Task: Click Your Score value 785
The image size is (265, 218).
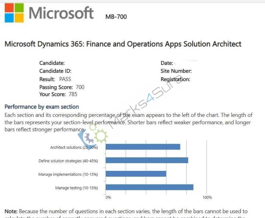Action: pyautogui.click(x=73, y=94)
